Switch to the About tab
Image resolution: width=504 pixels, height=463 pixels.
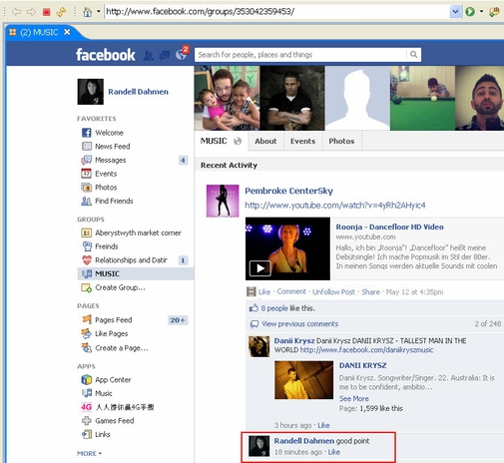pyautogui.click(x=265, y=141)
